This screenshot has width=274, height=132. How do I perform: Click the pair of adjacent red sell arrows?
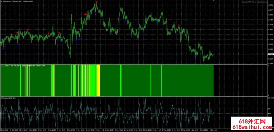(x=86, y=15)
